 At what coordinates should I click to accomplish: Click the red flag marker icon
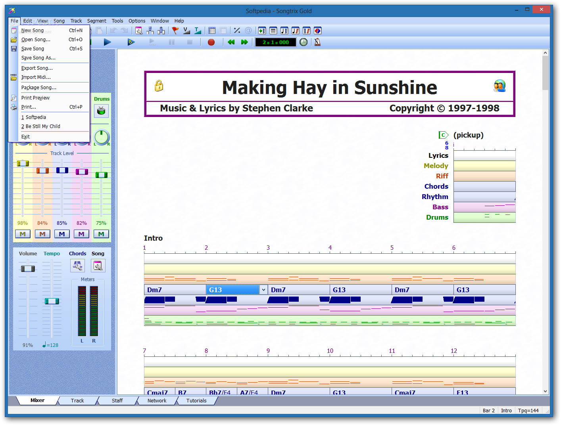point(175,31)
